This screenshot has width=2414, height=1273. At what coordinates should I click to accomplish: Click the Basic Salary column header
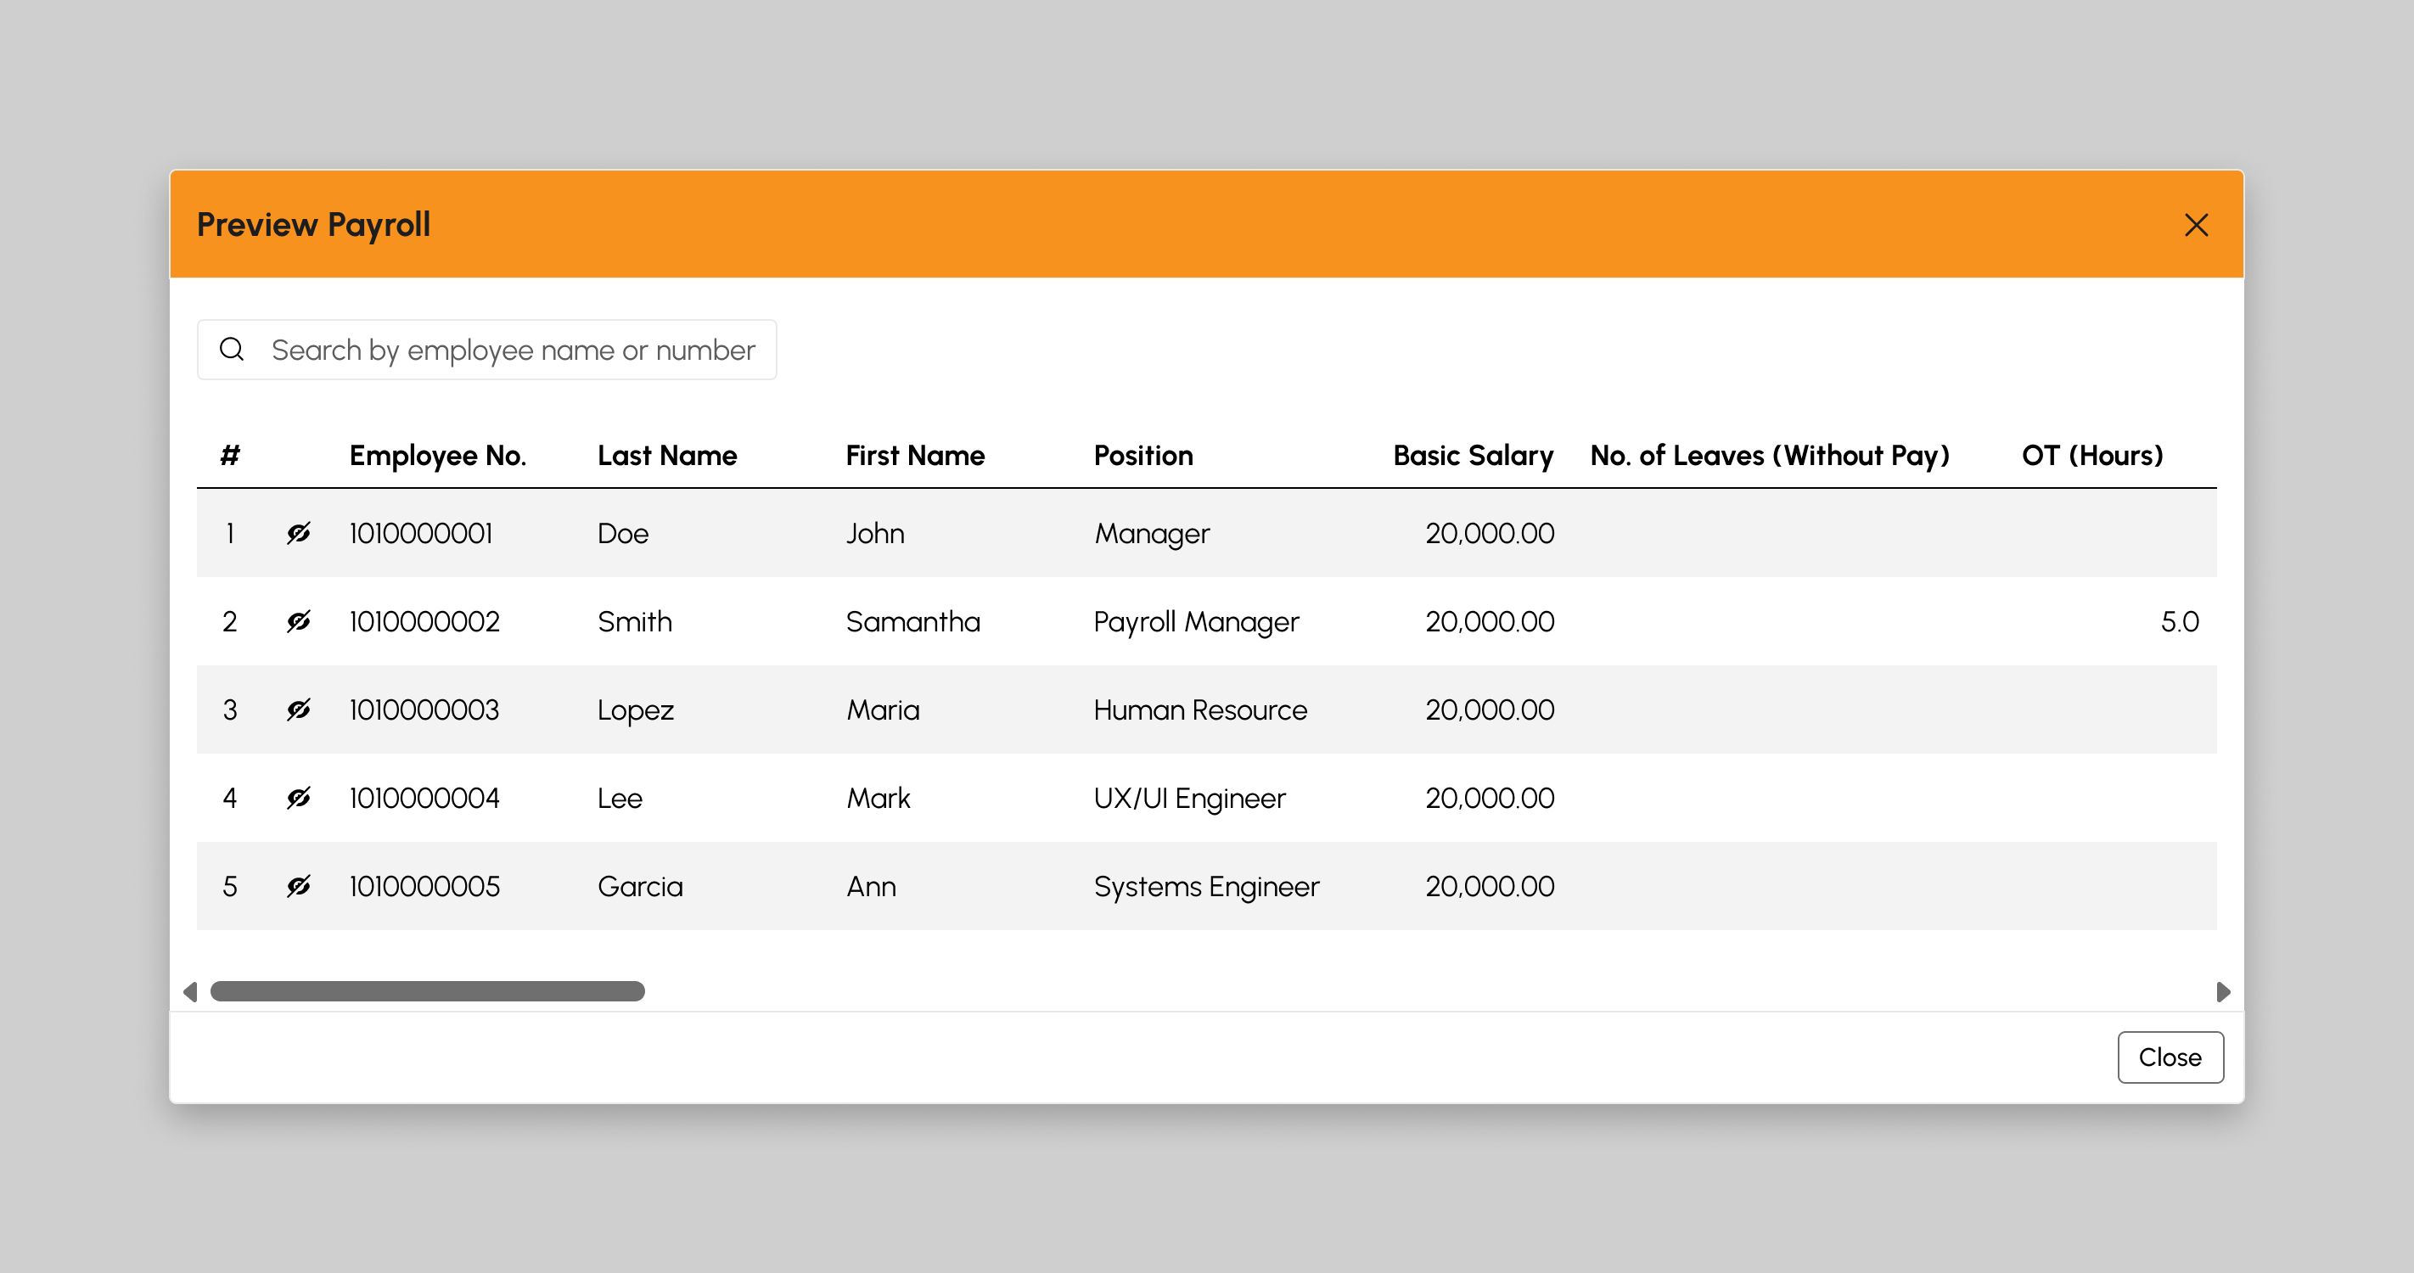(1474, 455)
